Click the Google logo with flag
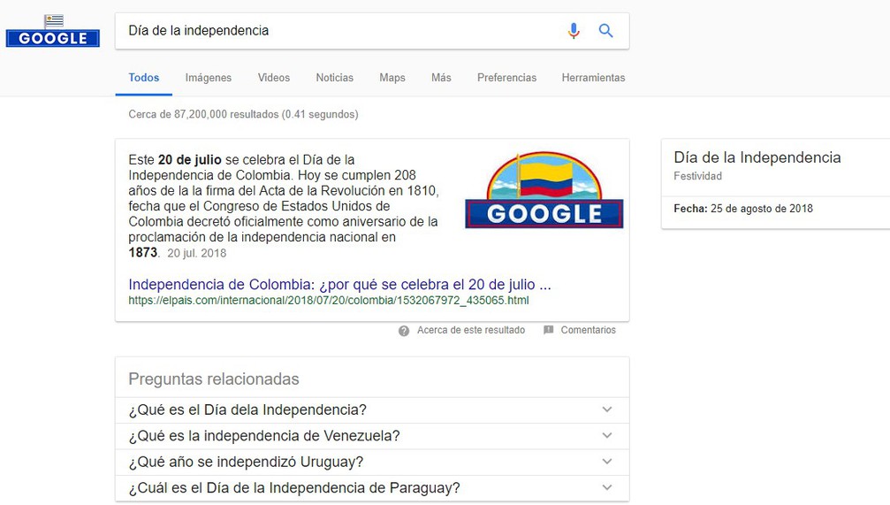 coord(53,32)
